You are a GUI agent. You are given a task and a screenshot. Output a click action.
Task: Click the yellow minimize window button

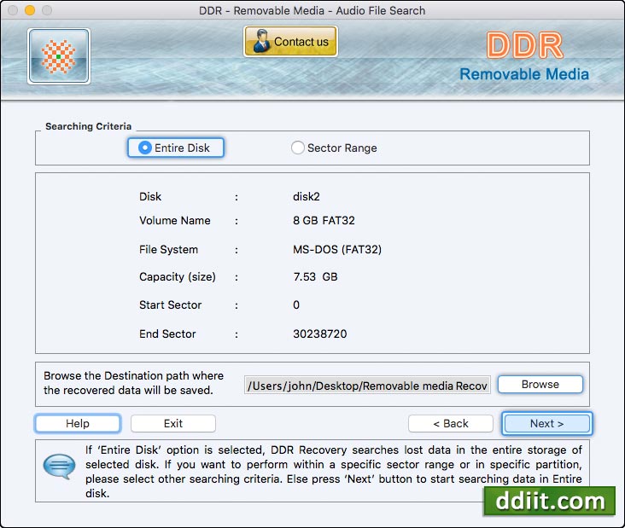tap(30, 10)
